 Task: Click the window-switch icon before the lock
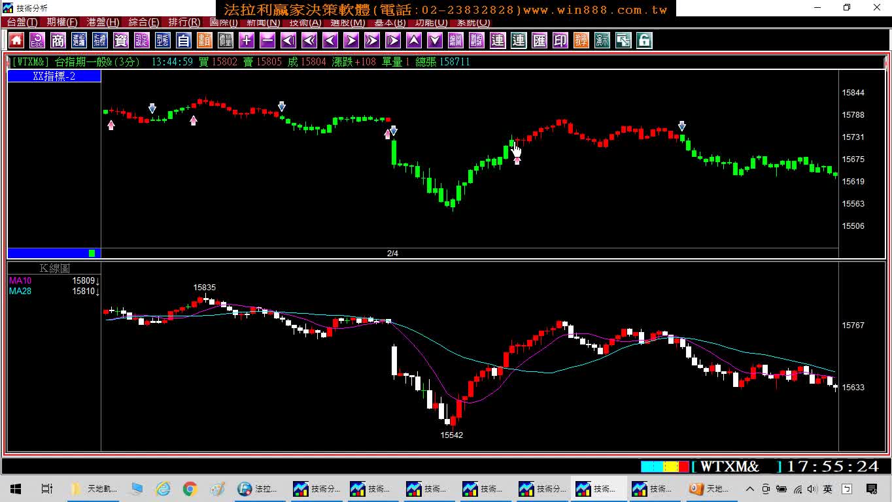[x=623, y=41]
